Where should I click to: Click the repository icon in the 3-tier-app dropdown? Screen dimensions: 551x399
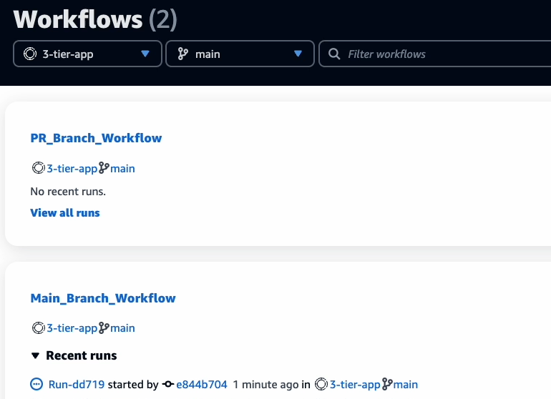tap(30, 54)
